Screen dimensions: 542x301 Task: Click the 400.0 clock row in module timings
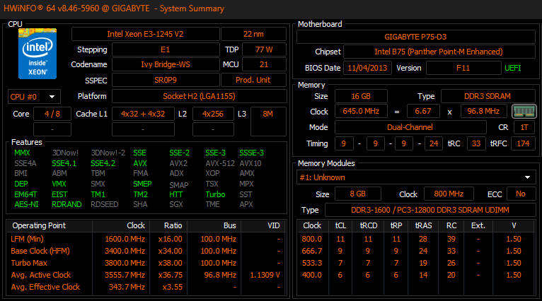pos(415,275)
